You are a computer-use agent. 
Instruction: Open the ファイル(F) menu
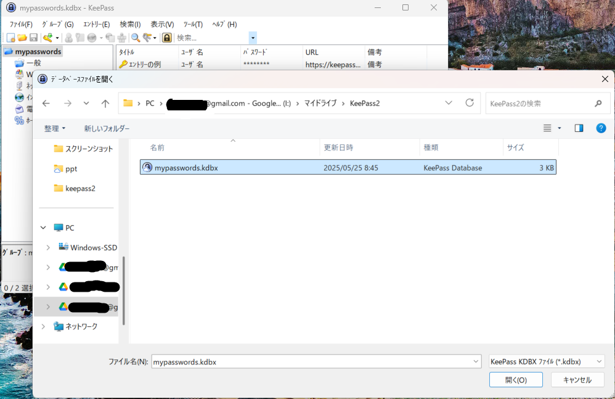[21, 24]
